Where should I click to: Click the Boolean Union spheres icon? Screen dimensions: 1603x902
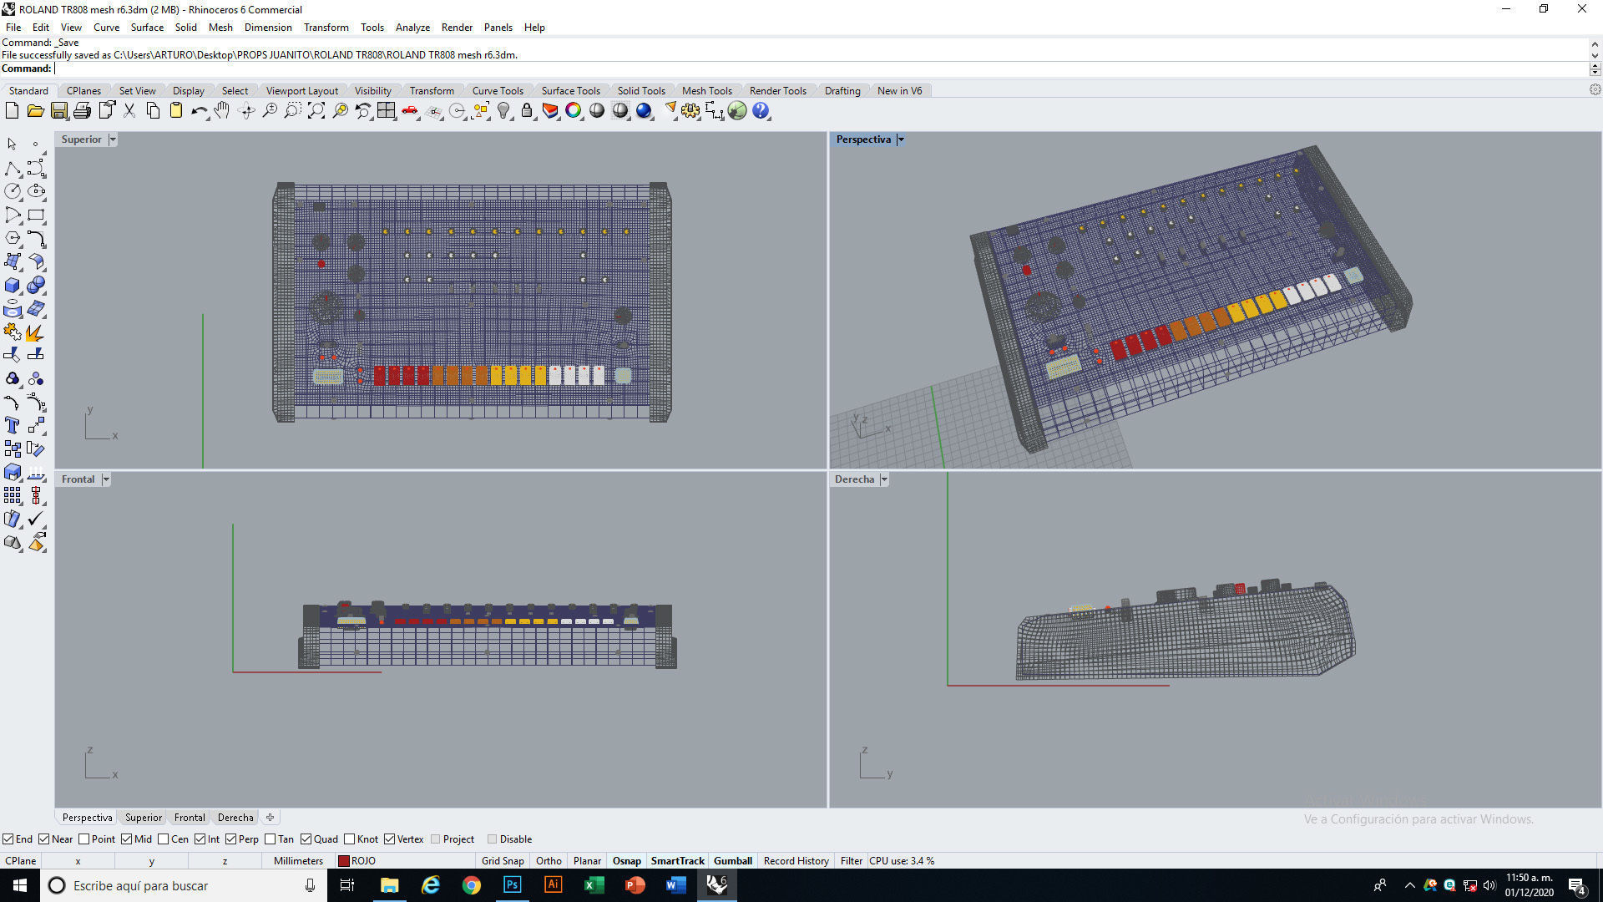[x=35, y=286]
